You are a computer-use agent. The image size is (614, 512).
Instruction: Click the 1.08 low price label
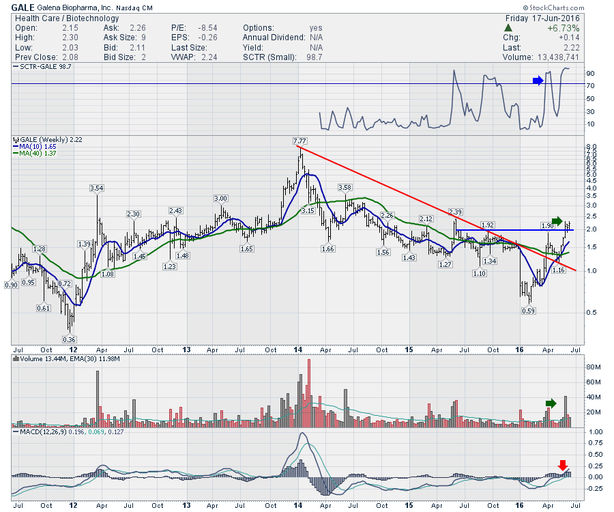pyautogui.click(x=108, y=274)
